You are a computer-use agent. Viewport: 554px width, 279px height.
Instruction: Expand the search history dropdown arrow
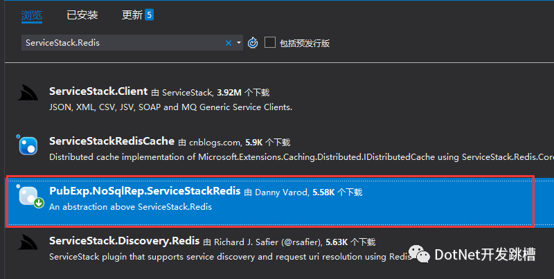[x=239, y=43]
